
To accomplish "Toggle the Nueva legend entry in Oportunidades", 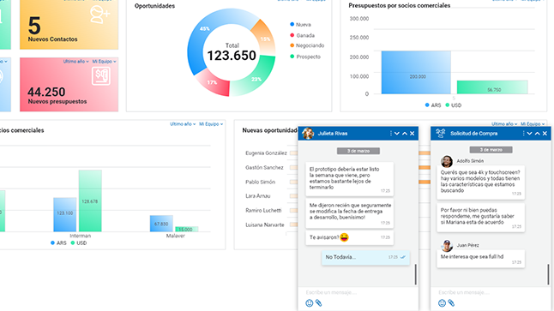I will pos(300,24).
